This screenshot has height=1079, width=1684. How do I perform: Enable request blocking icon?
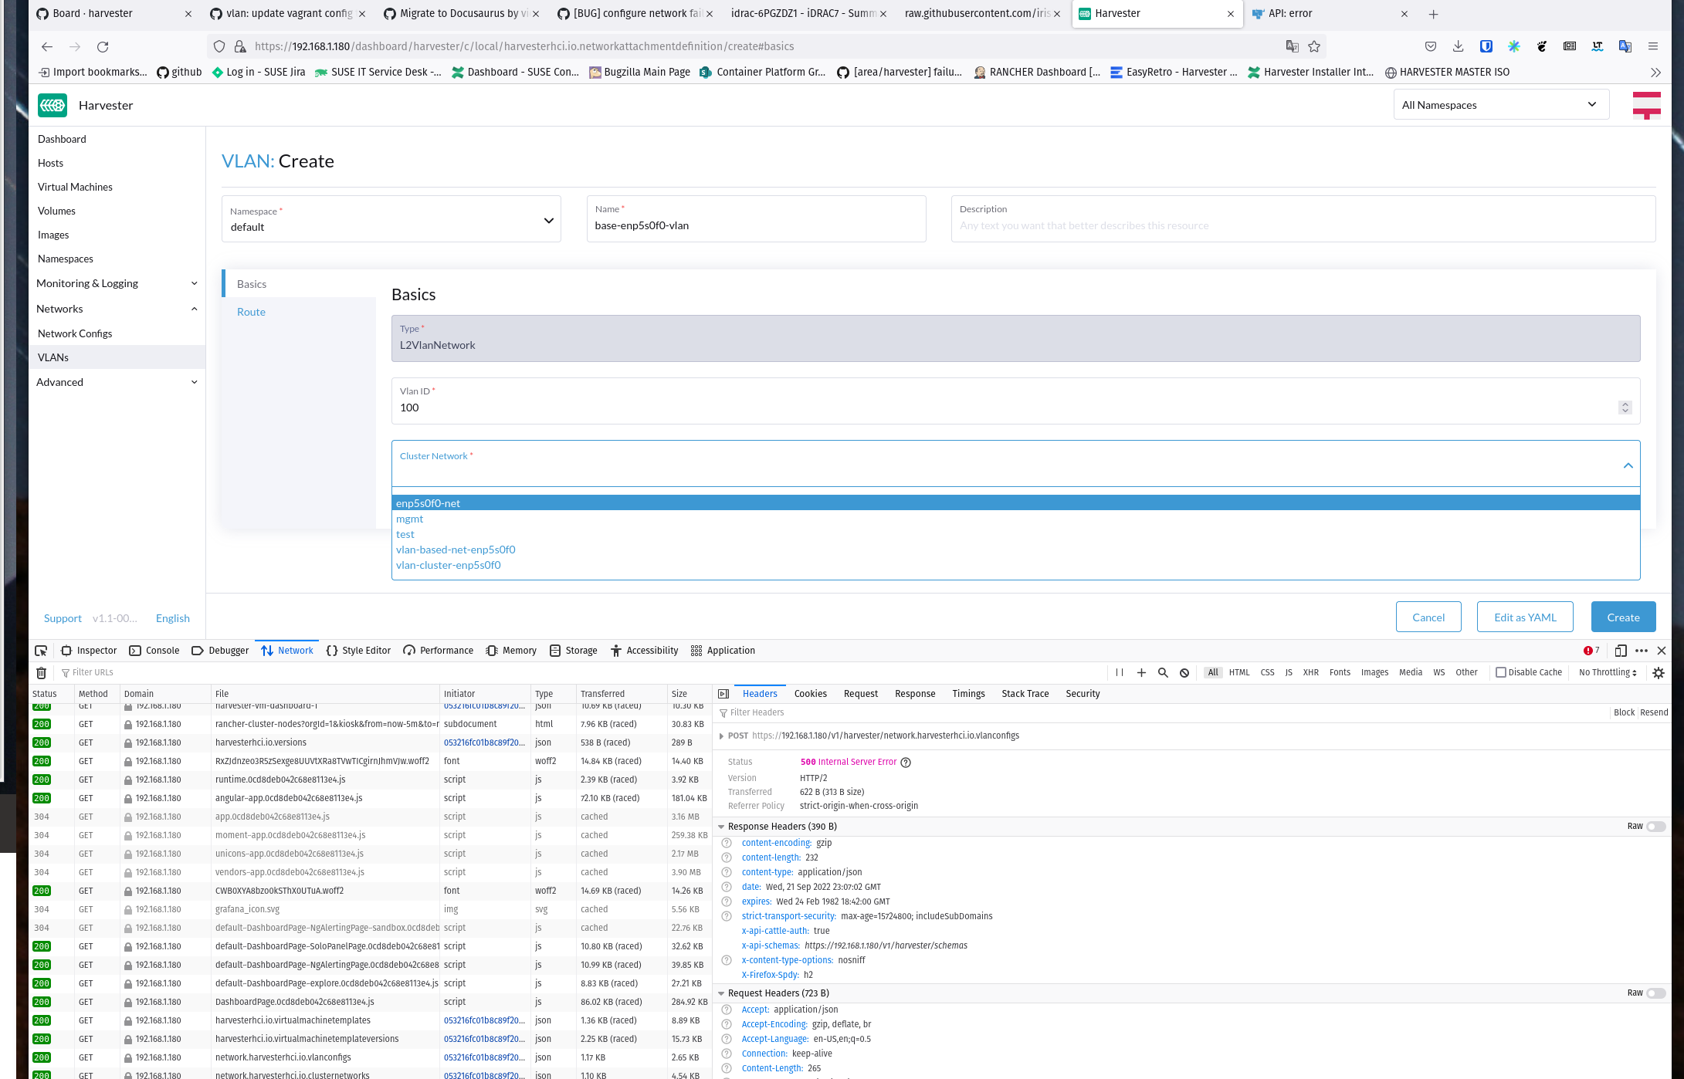tap(1184, 672)
